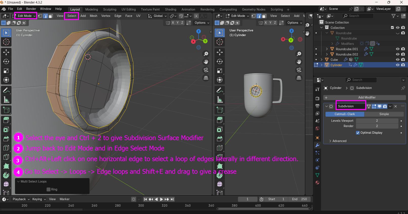Select the Inset Faces tool in left viewport
The height and width of the screenshot is (214, 408).
[6, 130]
